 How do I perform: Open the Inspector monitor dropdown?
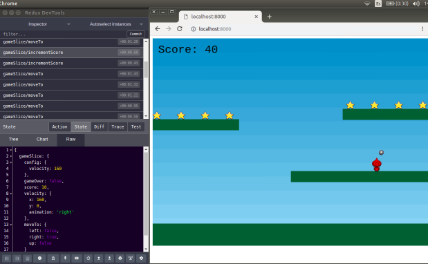pyautogui.click(x=49, y=24)
